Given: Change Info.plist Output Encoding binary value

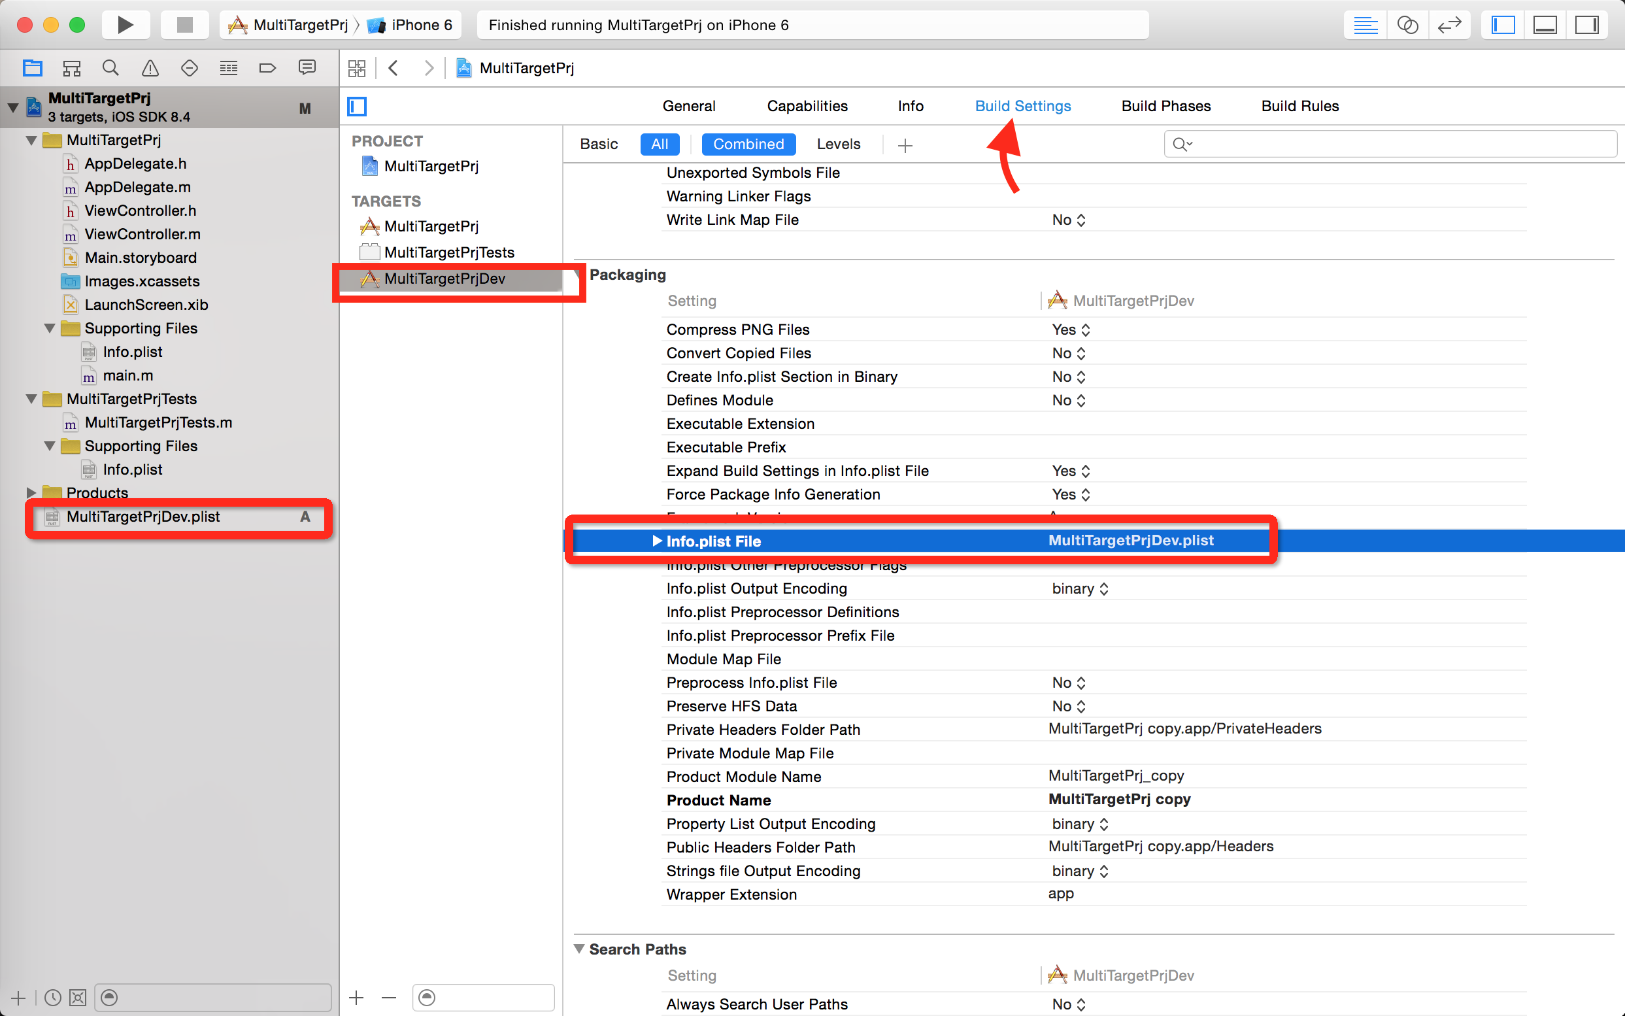Looking at the screenshot, I should click(1080, 589).
